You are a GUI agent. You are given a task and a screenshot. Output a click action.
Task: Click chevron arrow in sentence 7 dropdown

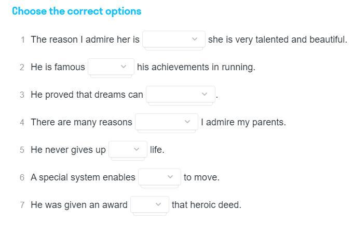(158, 204)
